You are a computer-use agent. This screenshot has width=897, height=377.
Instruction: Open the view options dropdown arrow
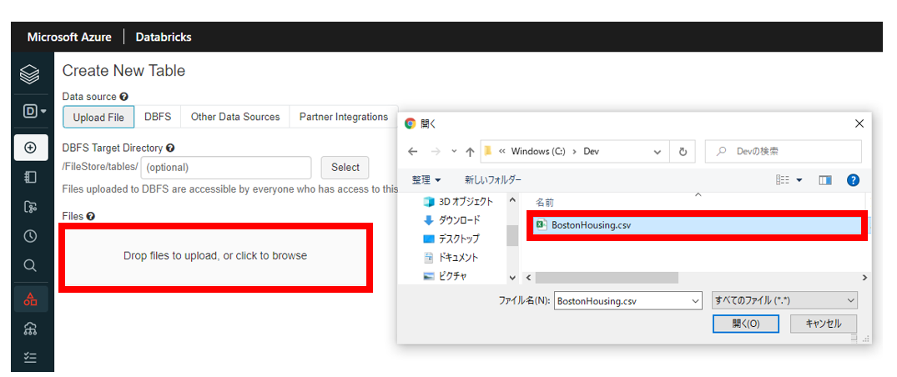799,181
